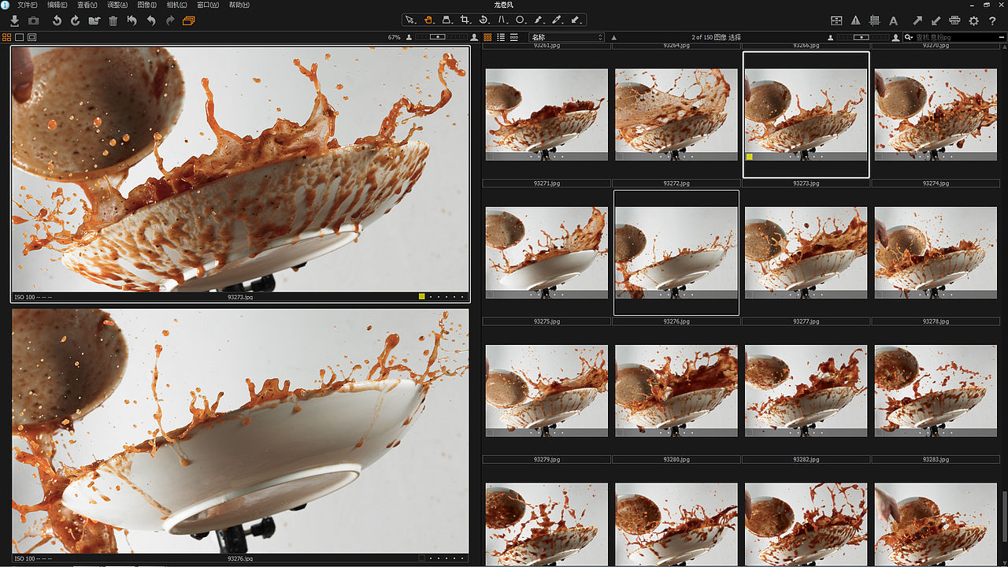Image resolution: width=1008 pixels, height=567 pixels.
Task: Open Preferences with the gear icon
Action: point(974,21)
